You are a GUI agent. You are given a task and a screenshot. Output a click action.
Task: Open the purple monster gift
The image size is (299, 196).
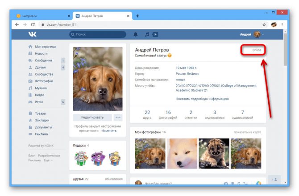(x=98, y=158)
